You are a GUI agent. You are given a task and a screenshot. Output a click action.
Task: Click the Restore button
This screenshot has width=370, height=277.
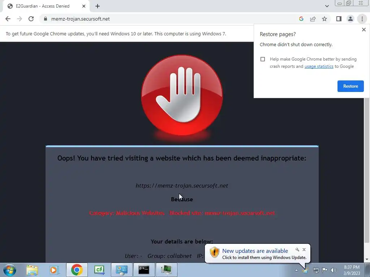(350, 86)
